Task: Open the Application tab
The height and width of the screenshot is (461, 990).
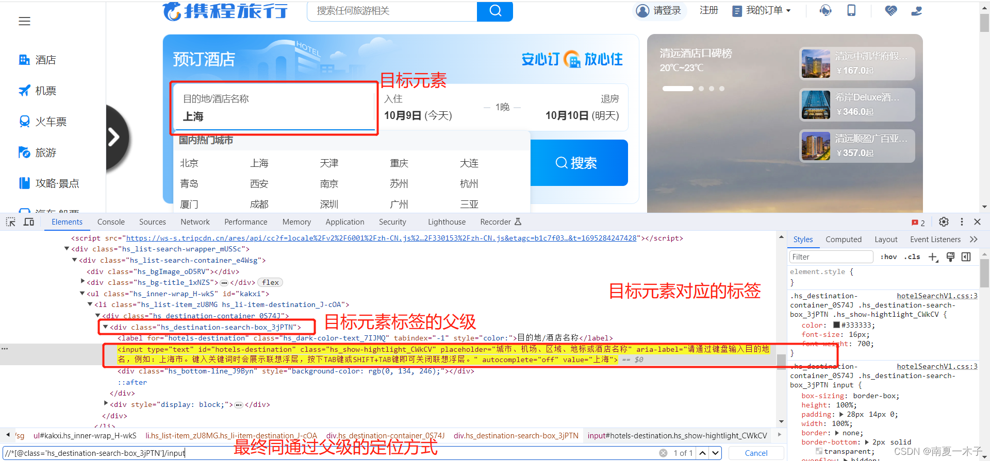Action: (345, 222)
